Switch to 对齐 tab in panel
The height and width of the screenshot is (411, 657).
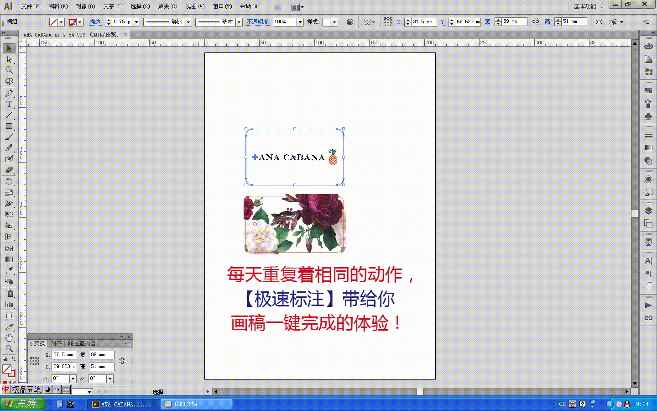(x=56, y=343)
